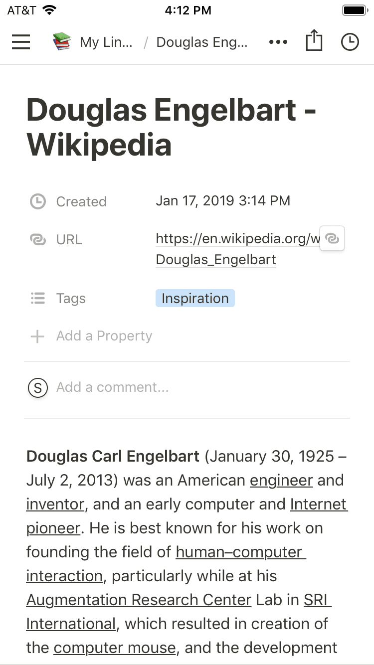Image resolution: width=374 pixels, height=665 pixels.
Task: Open the sidebar navigation menu
Action: 21,42
